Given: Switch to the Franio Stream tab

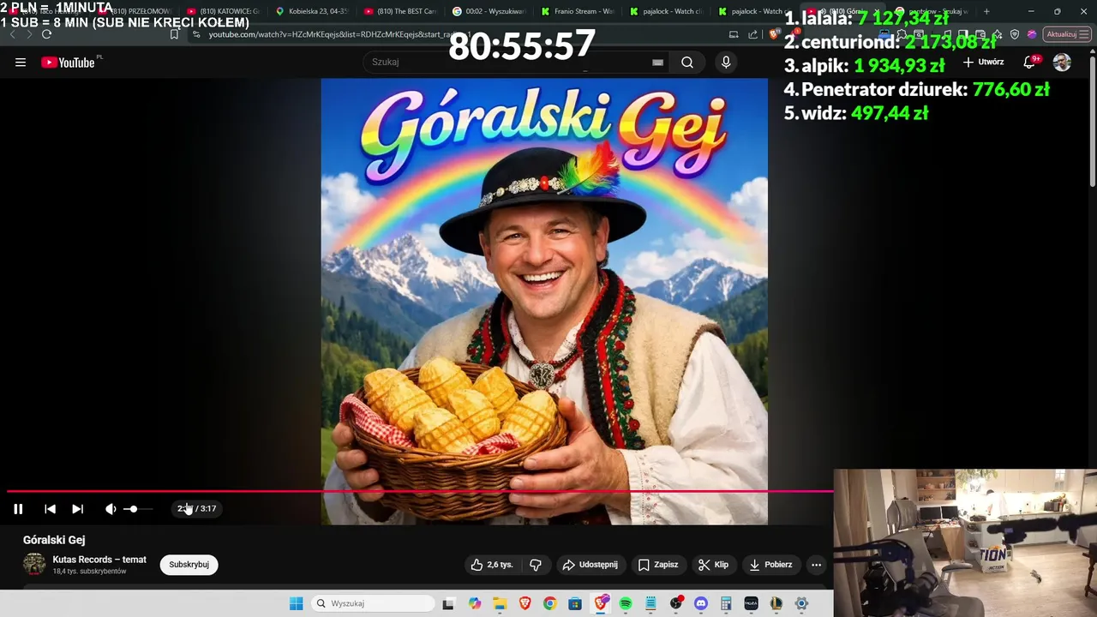Looking at the screenshot, I should (x=578, y=12).
